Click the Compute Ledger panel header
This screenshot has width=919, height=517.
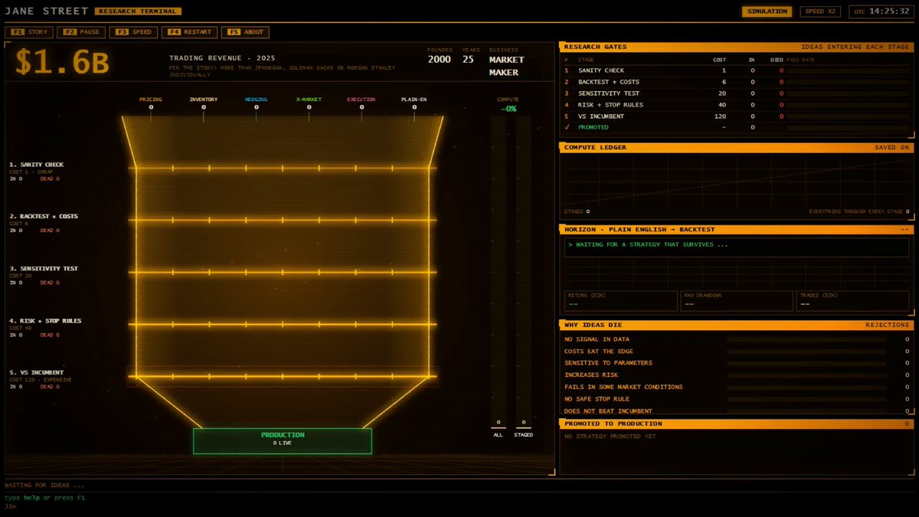[x=737, y=147]
